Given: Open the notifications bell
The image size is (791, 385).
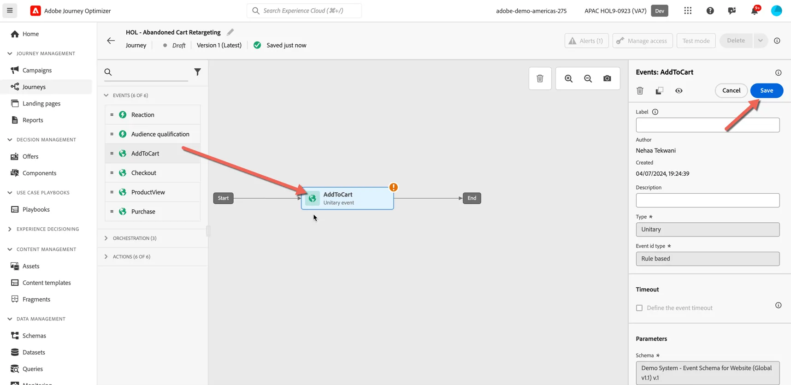Looking at the screenshot, I should click(x=755, y=11).
